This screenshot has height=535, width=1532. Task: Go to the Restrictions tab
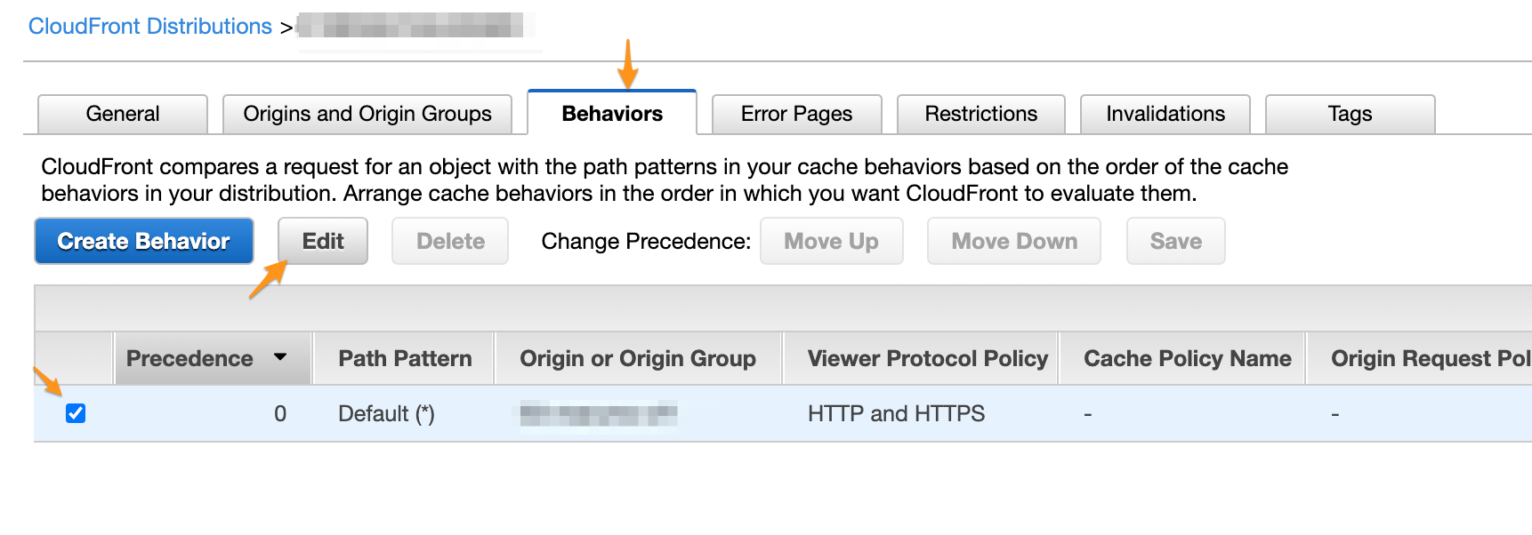click(x=980, y=114)
